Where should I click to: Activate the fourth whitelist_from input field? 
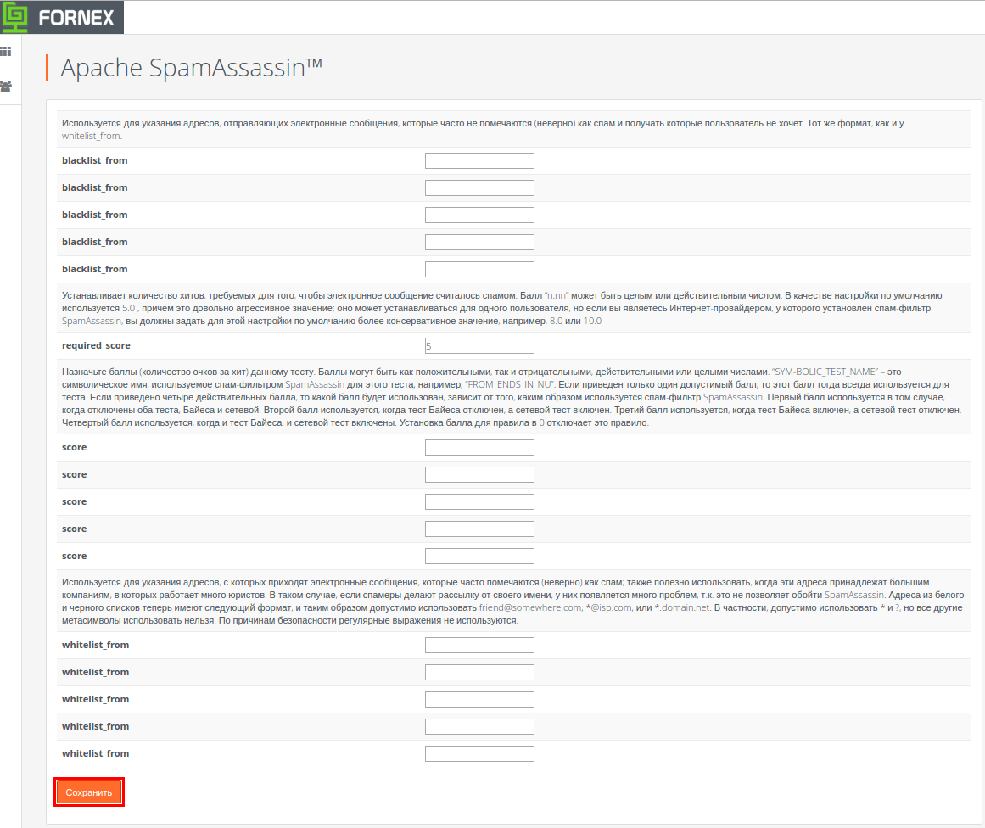coord(479,727)
